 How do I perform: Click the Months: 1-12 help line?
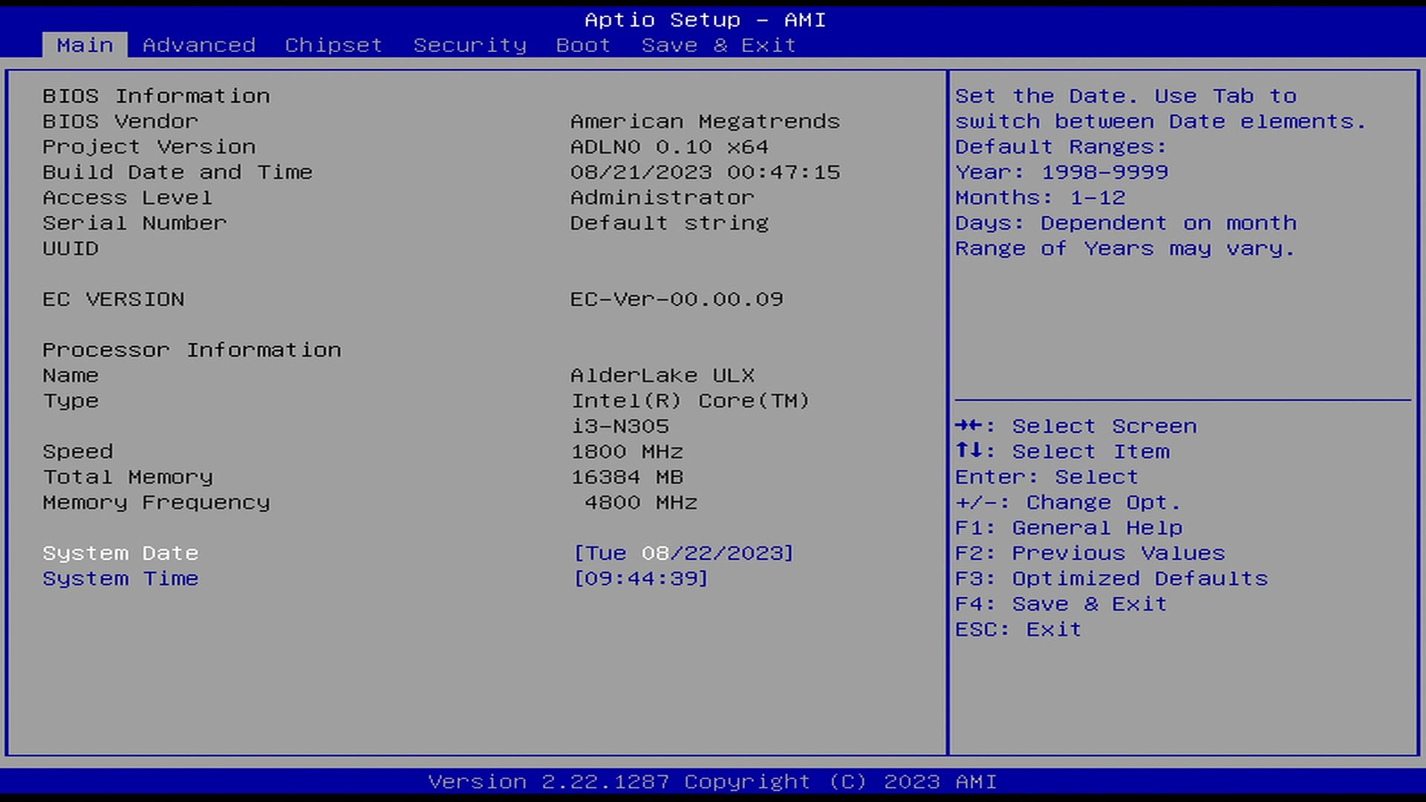[x=1040, y=198]
